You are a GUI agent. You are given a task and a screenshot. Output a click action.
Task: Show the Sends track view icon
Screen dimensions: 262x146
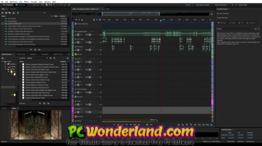pos(79,20)
